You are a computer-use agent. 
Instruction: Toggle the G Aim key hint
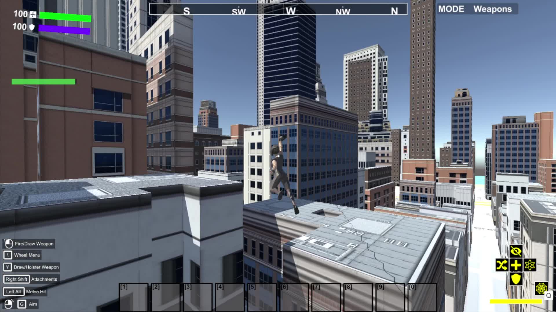[22, 304]
